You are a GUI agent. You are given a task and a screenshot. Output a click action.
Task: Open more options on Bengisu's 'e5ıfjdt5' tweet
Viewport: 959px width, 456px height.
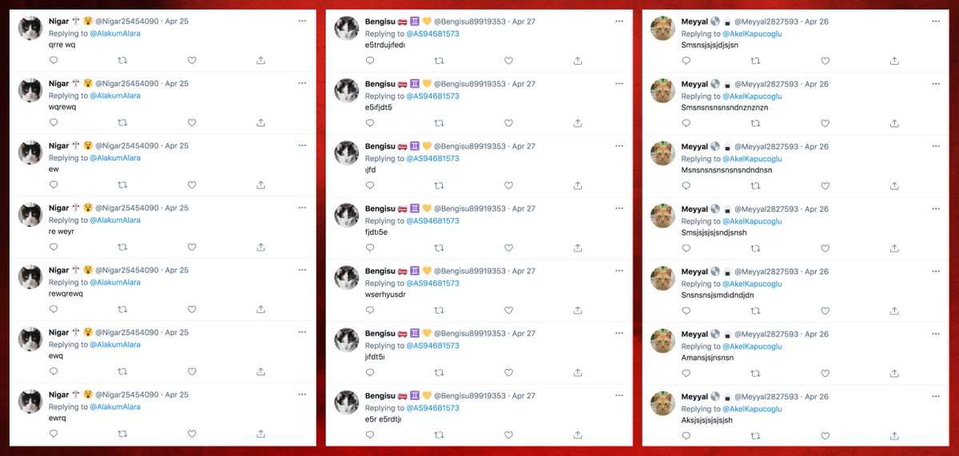pyautogui.click(x=619, y=83)
